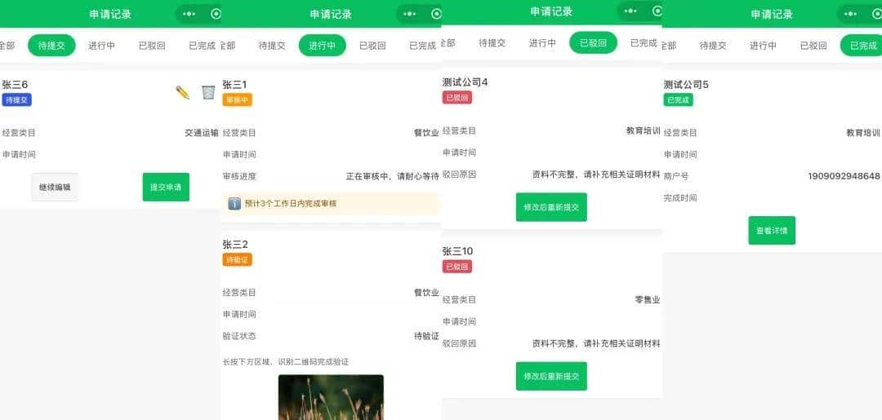882x420 pixels.
Task: Click 餐饮业 value in the 张三1 card
Action: tap(426, 133)
